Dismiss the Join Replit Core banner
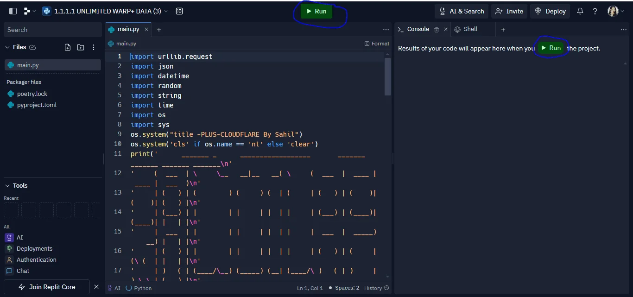 click(x=96, y=287)
